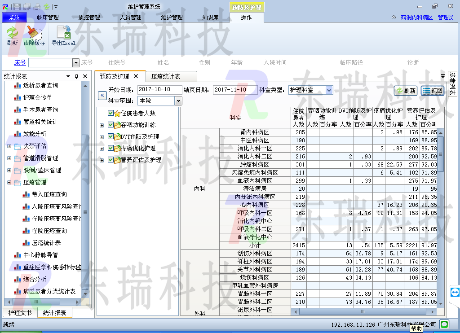
Task: Click the 床号 link
Action: tap(20, 62)
